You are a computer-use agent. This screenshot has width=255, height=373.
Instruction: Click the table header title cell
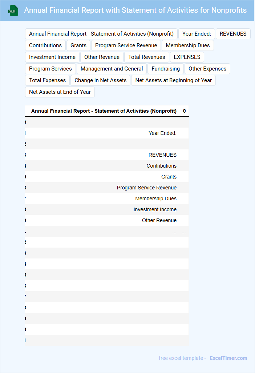click(104, 111)
